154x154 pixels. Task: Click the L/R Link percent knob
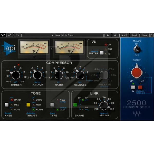[x=104, y=106]
